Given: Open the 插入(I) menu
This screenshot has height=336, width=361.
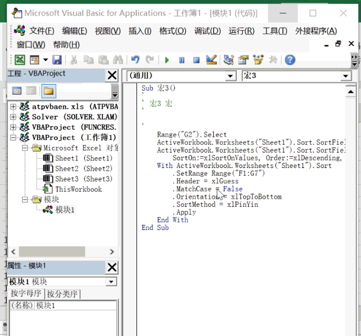Looking at the screenshot, I should (140, 31).
